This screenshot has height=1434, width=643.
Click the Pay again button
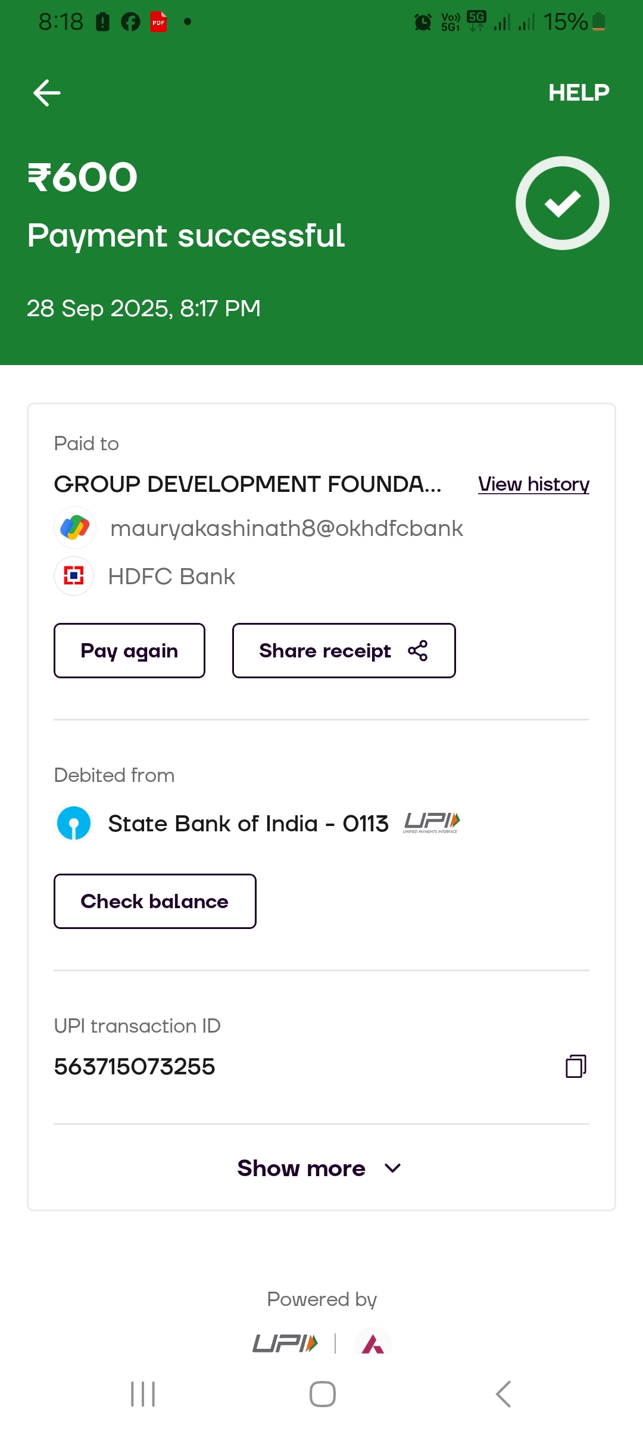coord(129,651)
